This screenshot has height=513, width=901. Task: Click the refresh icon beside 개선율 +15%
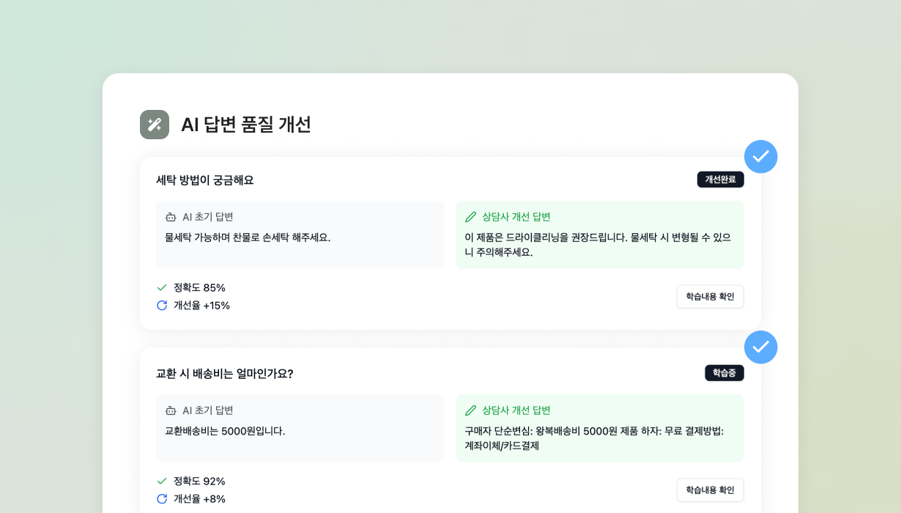pyautogui.click(x=163, y=306)
